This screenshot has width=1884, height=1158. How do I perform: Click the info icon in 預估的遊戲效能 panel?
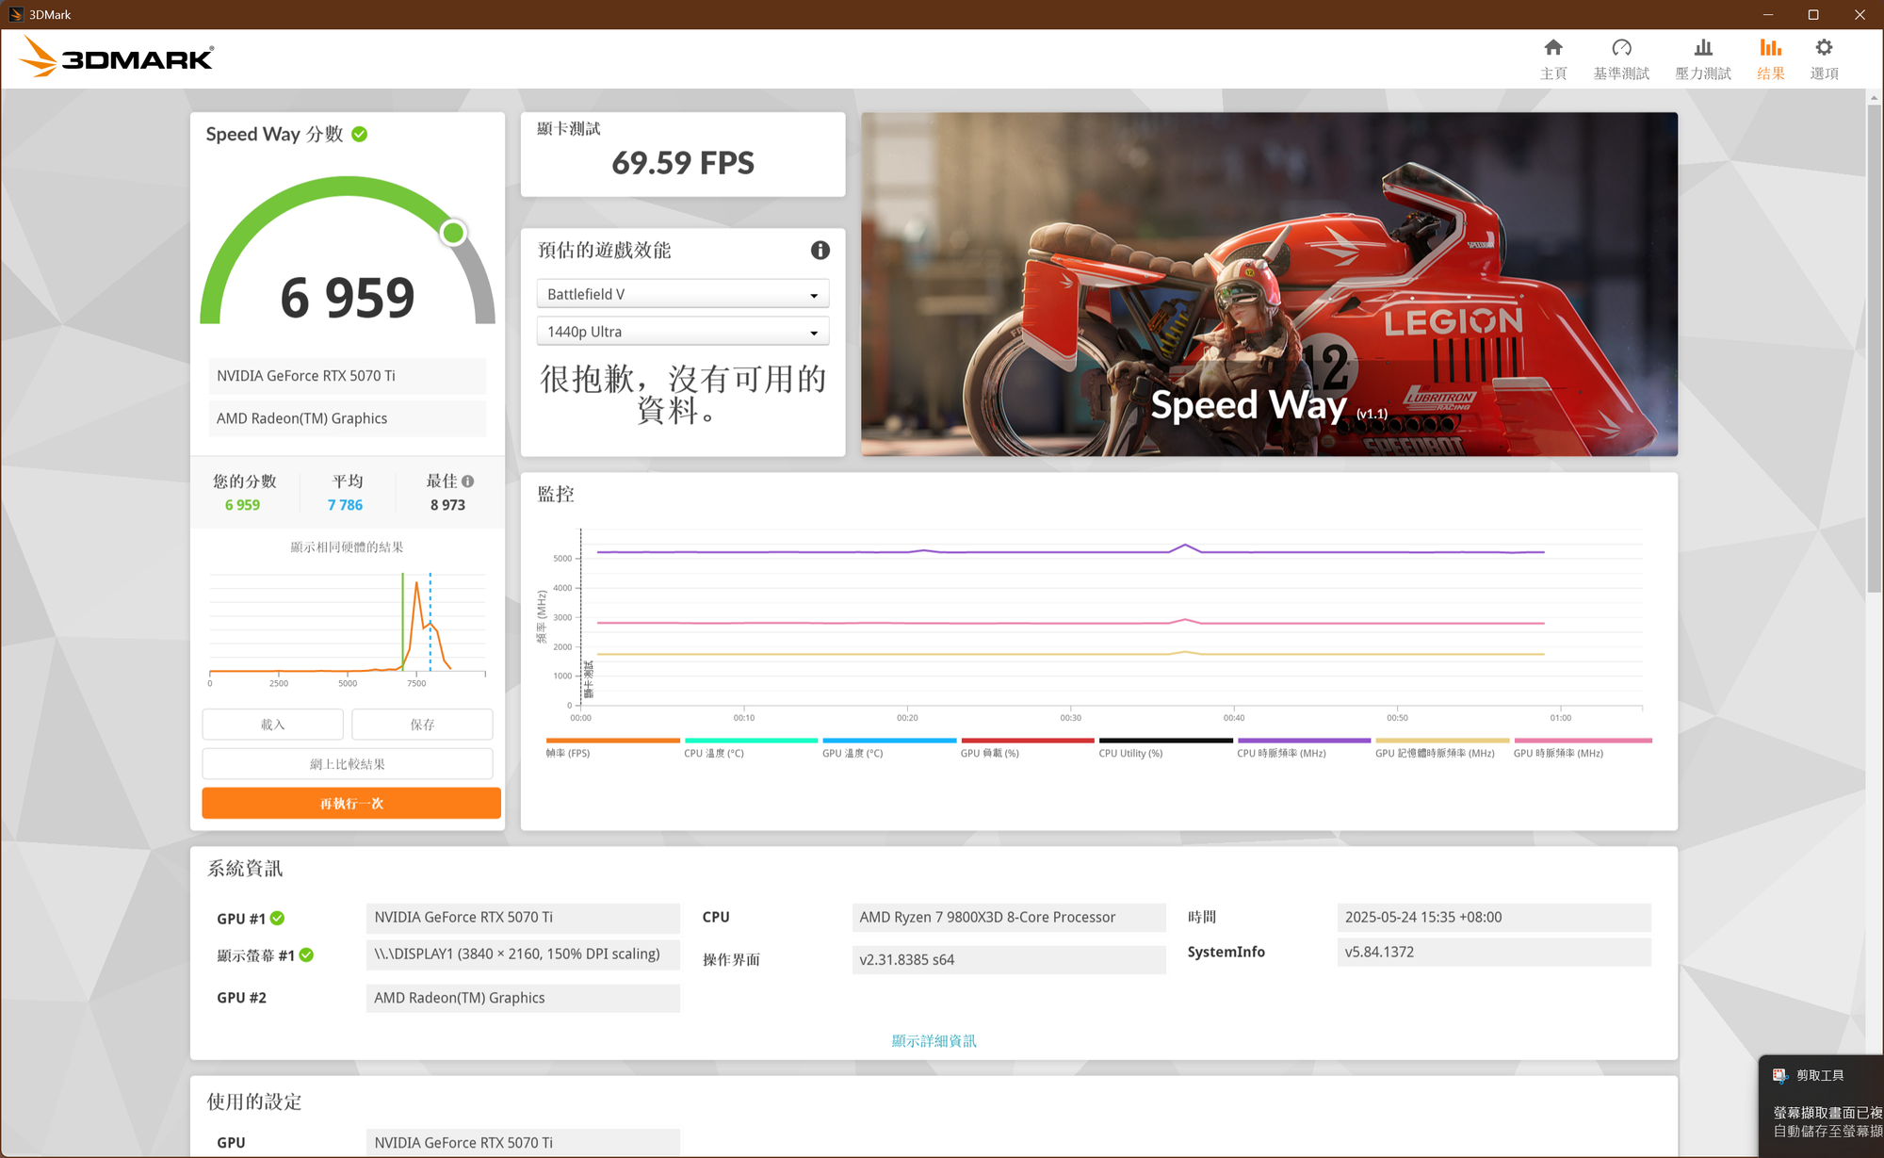click(x=820, y=250)
